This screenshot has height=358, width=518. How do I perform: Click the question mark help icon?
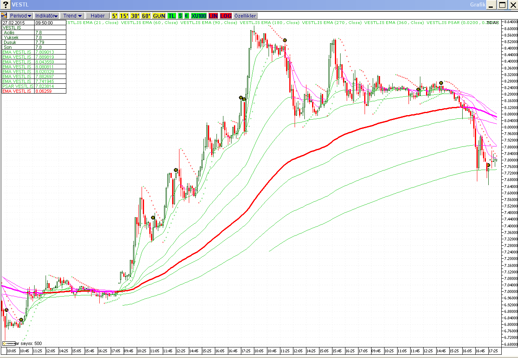[5, 5]
